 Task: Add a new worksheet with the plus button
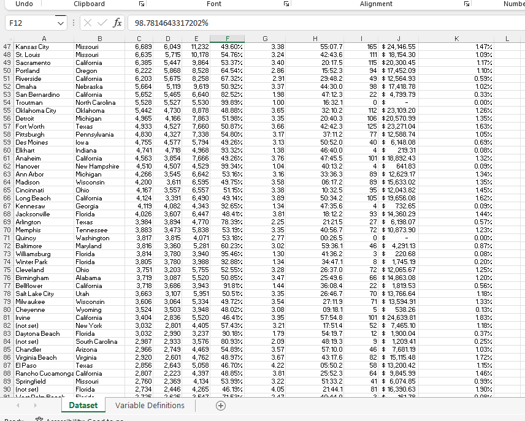pyautogui.click(x=220, y=406)
